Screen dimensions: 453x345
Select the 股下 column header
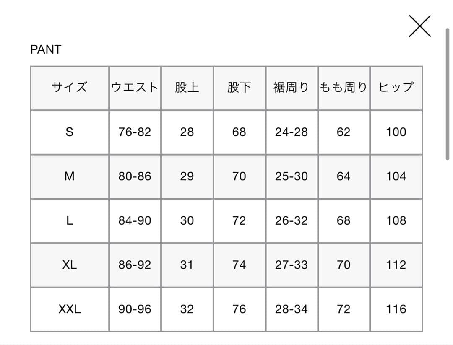click(x=240, y=87)
